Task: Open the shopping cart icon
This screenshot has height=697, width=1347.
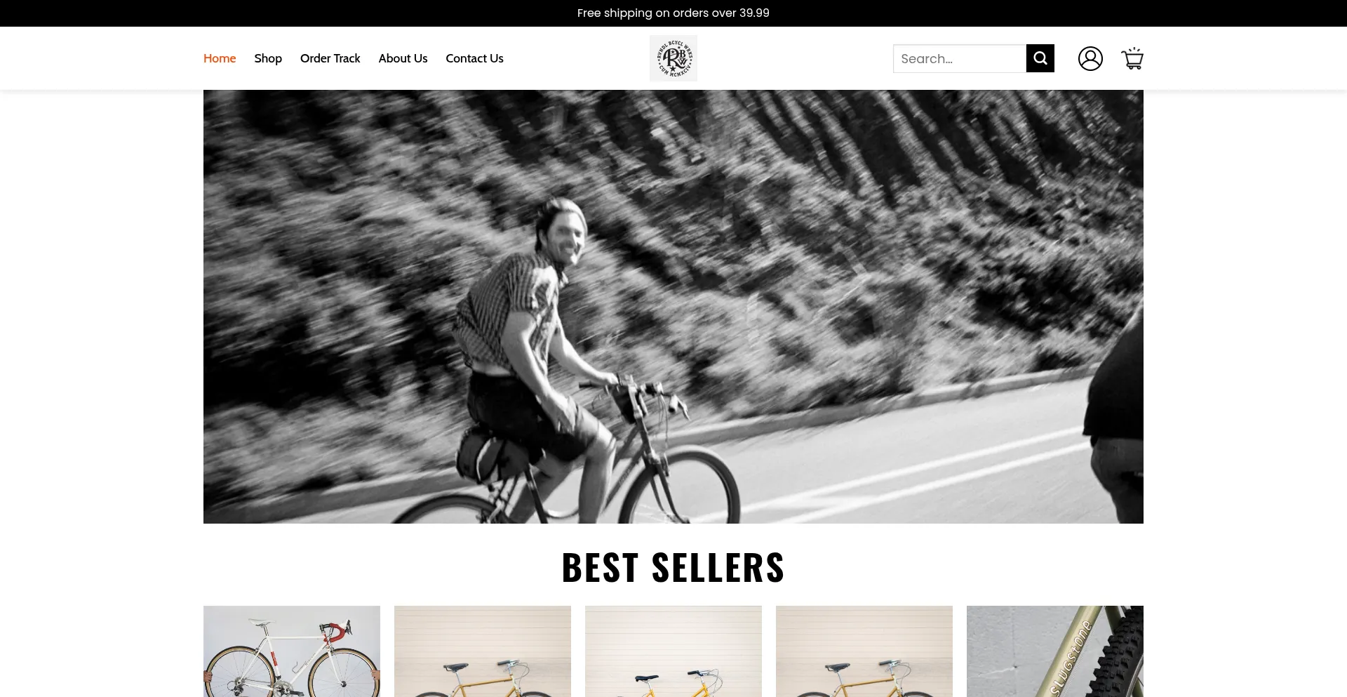Action: click(1132, 58)
